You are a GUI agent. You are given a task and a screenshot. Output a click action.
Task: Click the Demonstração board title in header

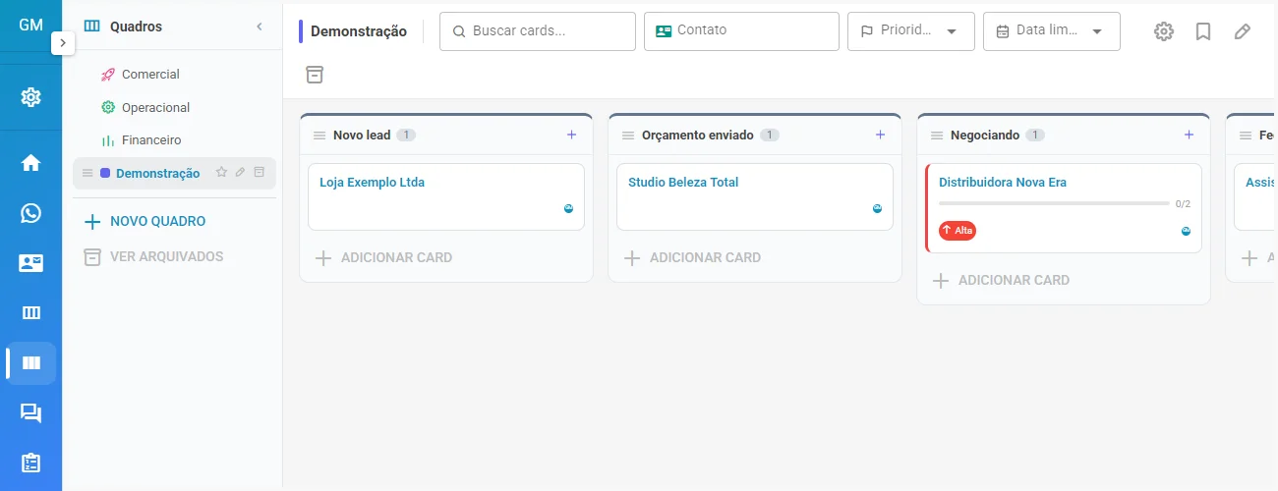tap(359, 31)
